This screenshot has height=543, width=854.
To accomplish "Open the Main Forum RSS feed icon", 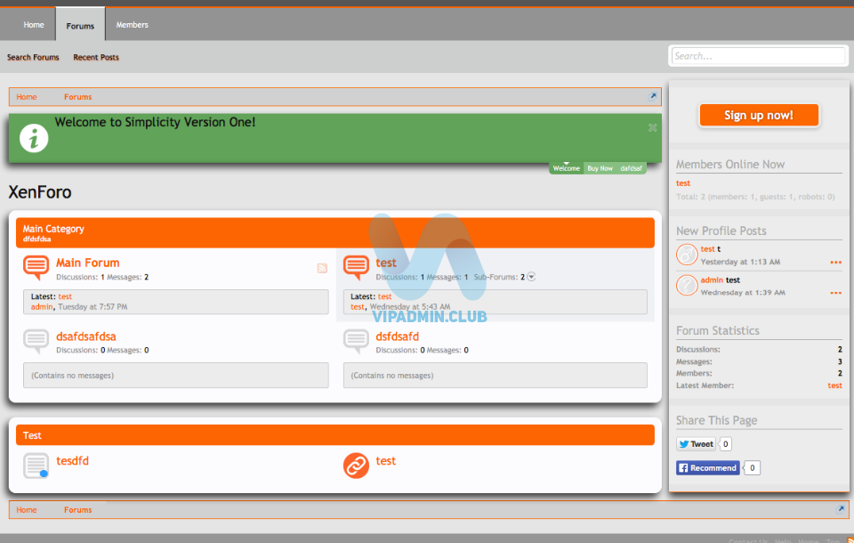I will pos(322,268).
